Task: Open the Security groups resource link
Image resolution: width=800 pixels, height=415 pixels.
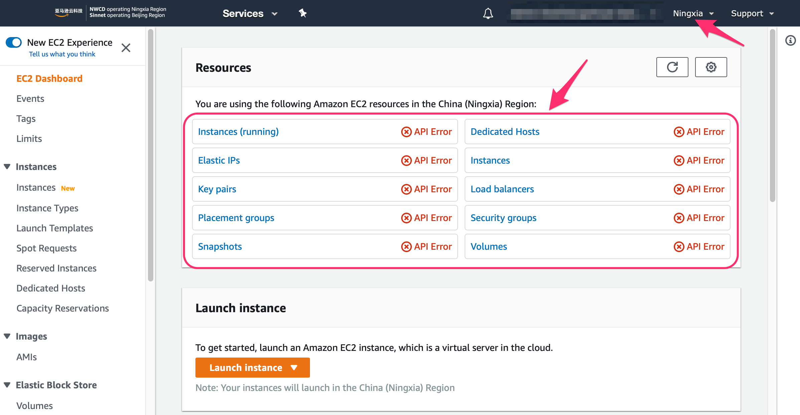Action: (x=503, y=218)
